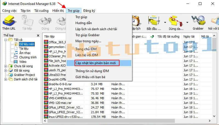This screenshot has height=125, width=219.
Task: Select Grabber Project in tree
Action: pos(24,75)
